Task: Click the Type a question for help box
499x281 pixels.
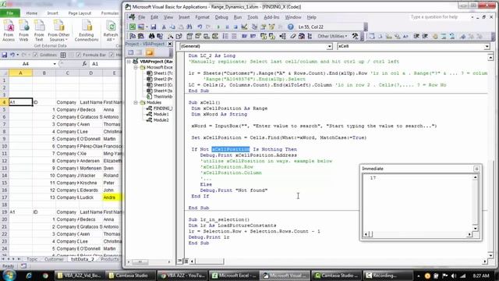Action: click(439, 17)
